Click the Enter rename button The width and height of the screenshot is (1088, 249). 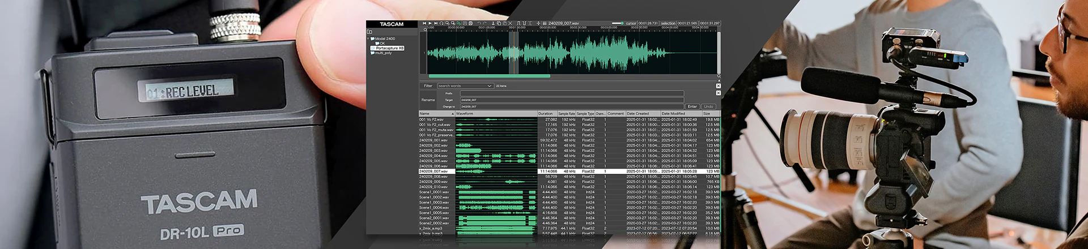tap(692, 106)
